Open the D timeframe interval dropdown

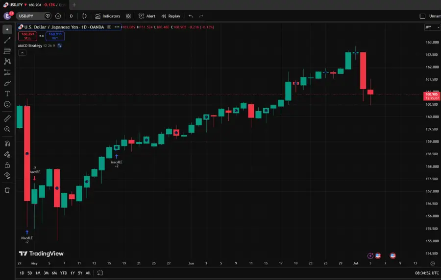coord(71,16)
